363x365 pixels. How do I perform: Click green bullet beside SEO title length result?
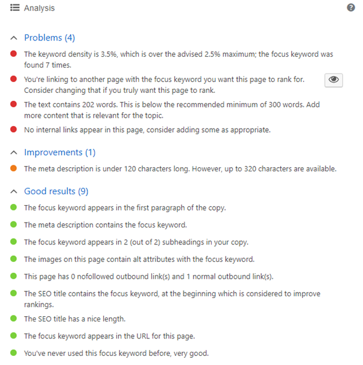click(x=14, y=319)
